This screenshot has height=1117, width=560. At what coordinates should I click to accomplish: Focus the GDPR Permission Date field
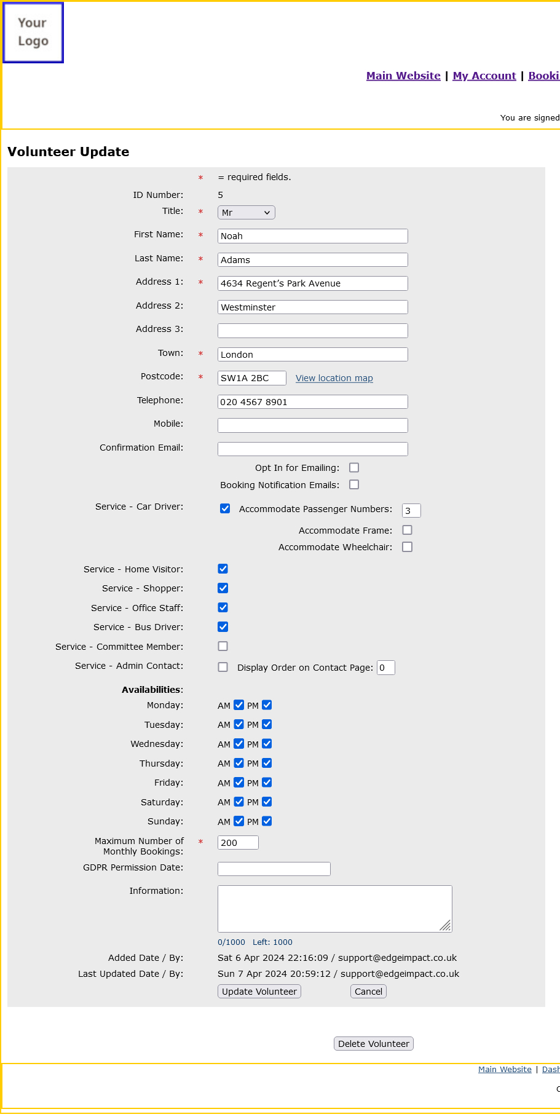click(274, 869)
